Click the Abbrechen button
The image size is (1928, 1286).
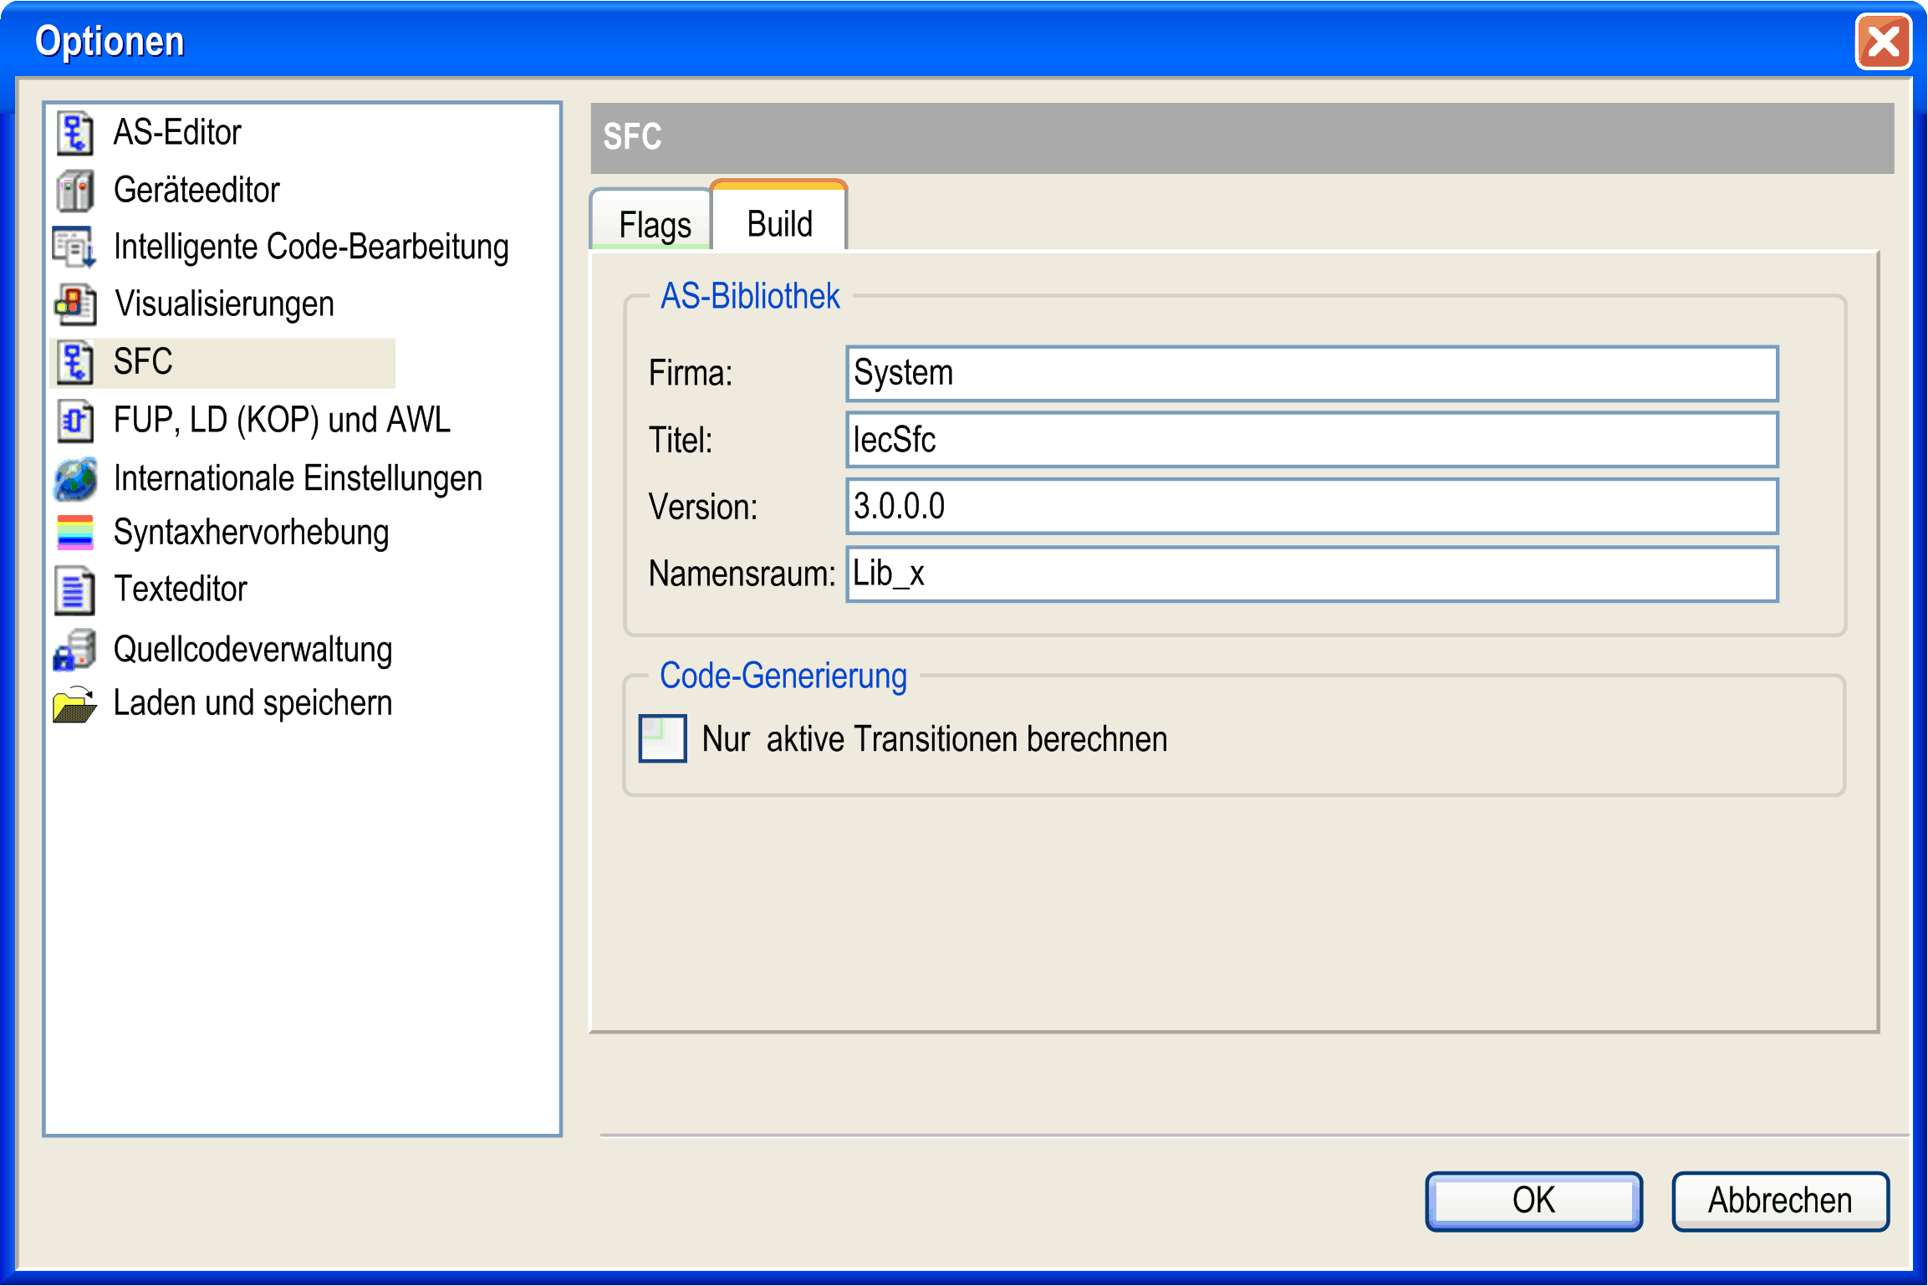coord(1779,1201)
